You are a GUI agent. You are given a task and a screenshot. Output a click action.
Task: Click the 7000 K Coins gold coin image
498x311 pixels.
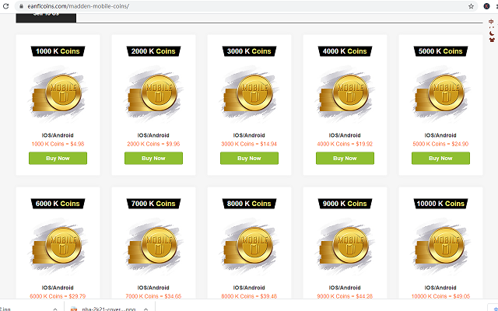153,246
